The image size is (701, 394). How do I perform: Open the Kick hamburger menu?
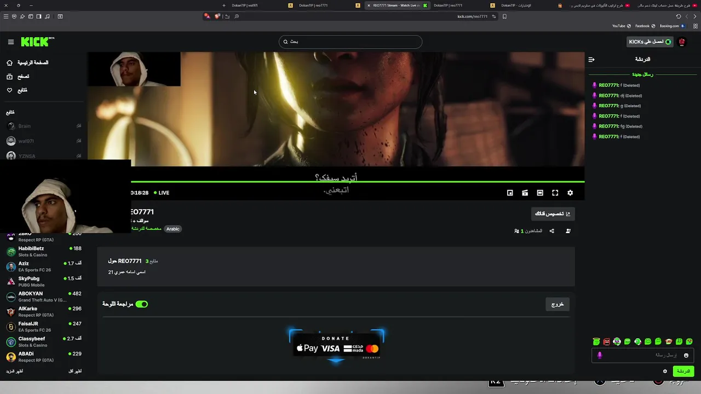(x=10, y=42)
